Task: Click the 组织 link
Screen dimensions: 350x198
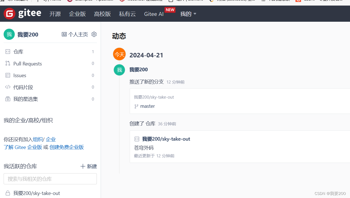Action: pos(38,140)
